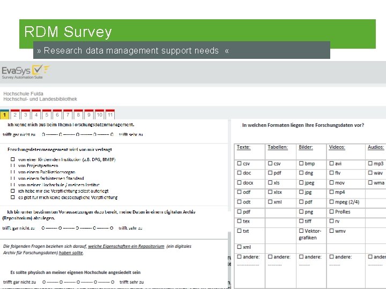Check flv video format
386x289 pixels.
332,172
